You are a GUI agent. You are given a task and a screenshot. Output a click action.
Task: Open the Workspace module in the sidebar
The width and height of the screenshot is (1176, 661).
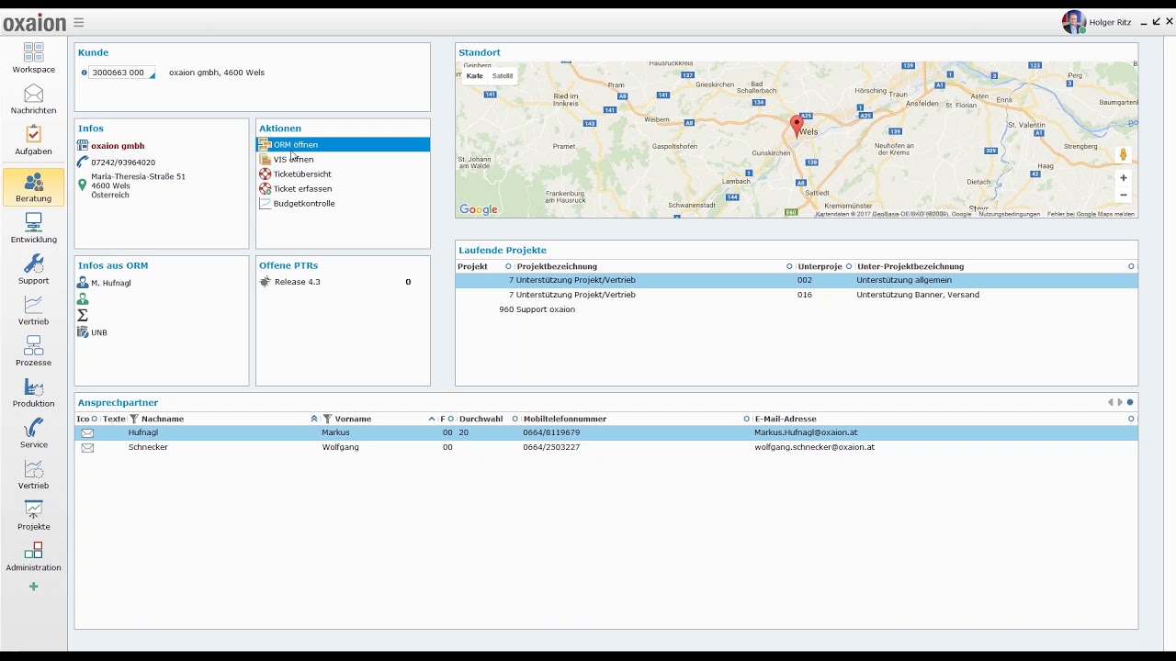point(34,58)
